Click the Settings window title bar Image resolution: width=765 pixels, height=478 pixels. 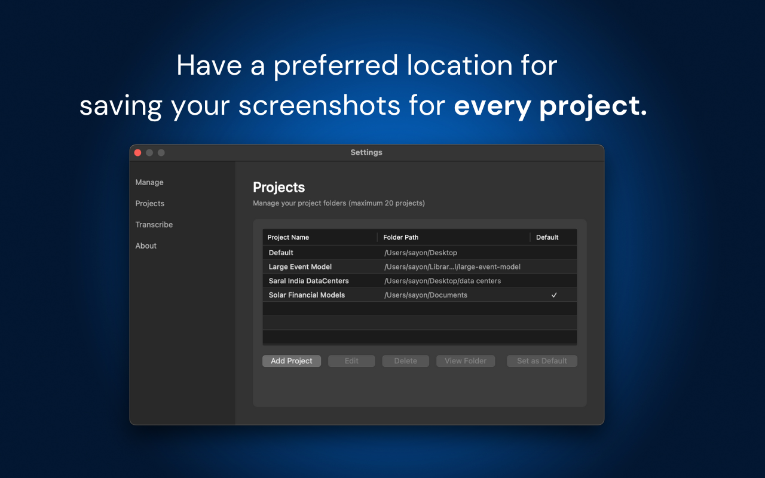[366, 152]
